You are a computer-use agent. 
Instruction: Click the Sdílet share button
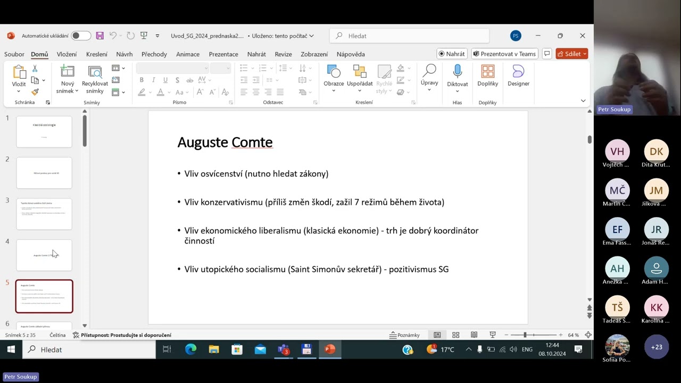click(571, 54)
